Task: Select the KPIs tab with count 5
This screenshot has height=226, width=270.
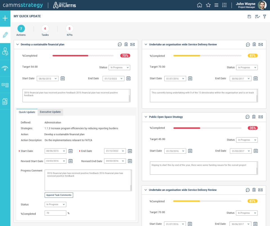Action: pyautogui.click(x=69, y=29)
